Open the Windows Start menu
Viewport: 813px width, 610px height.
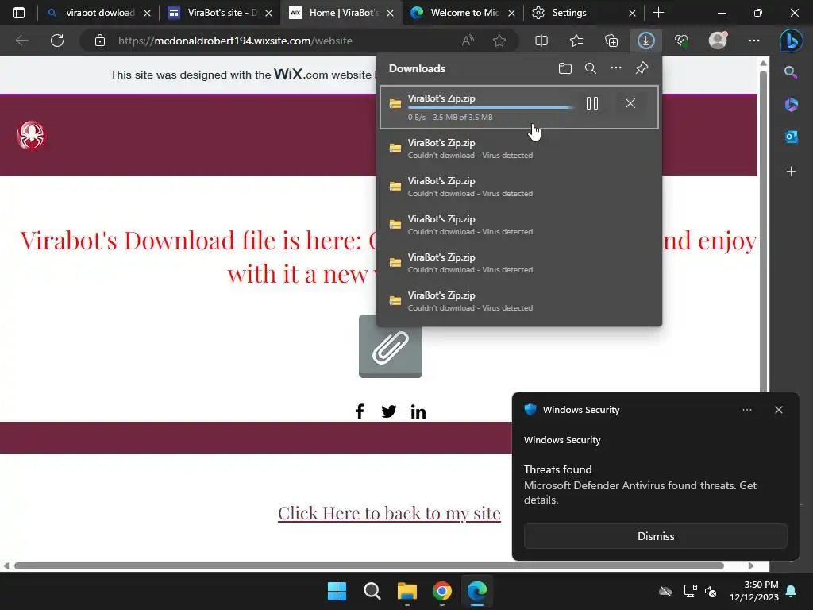coord(337,591)
